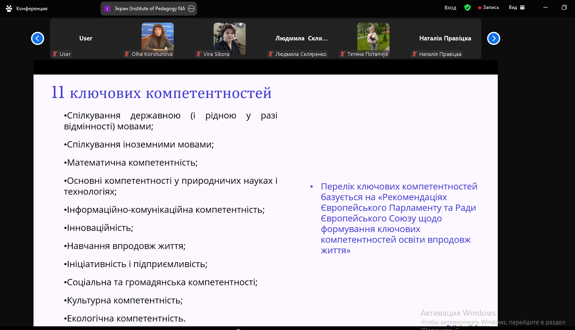Select Людмила Скляренко participant tile
Screen dimensions: 575x330
coord(302,38)
